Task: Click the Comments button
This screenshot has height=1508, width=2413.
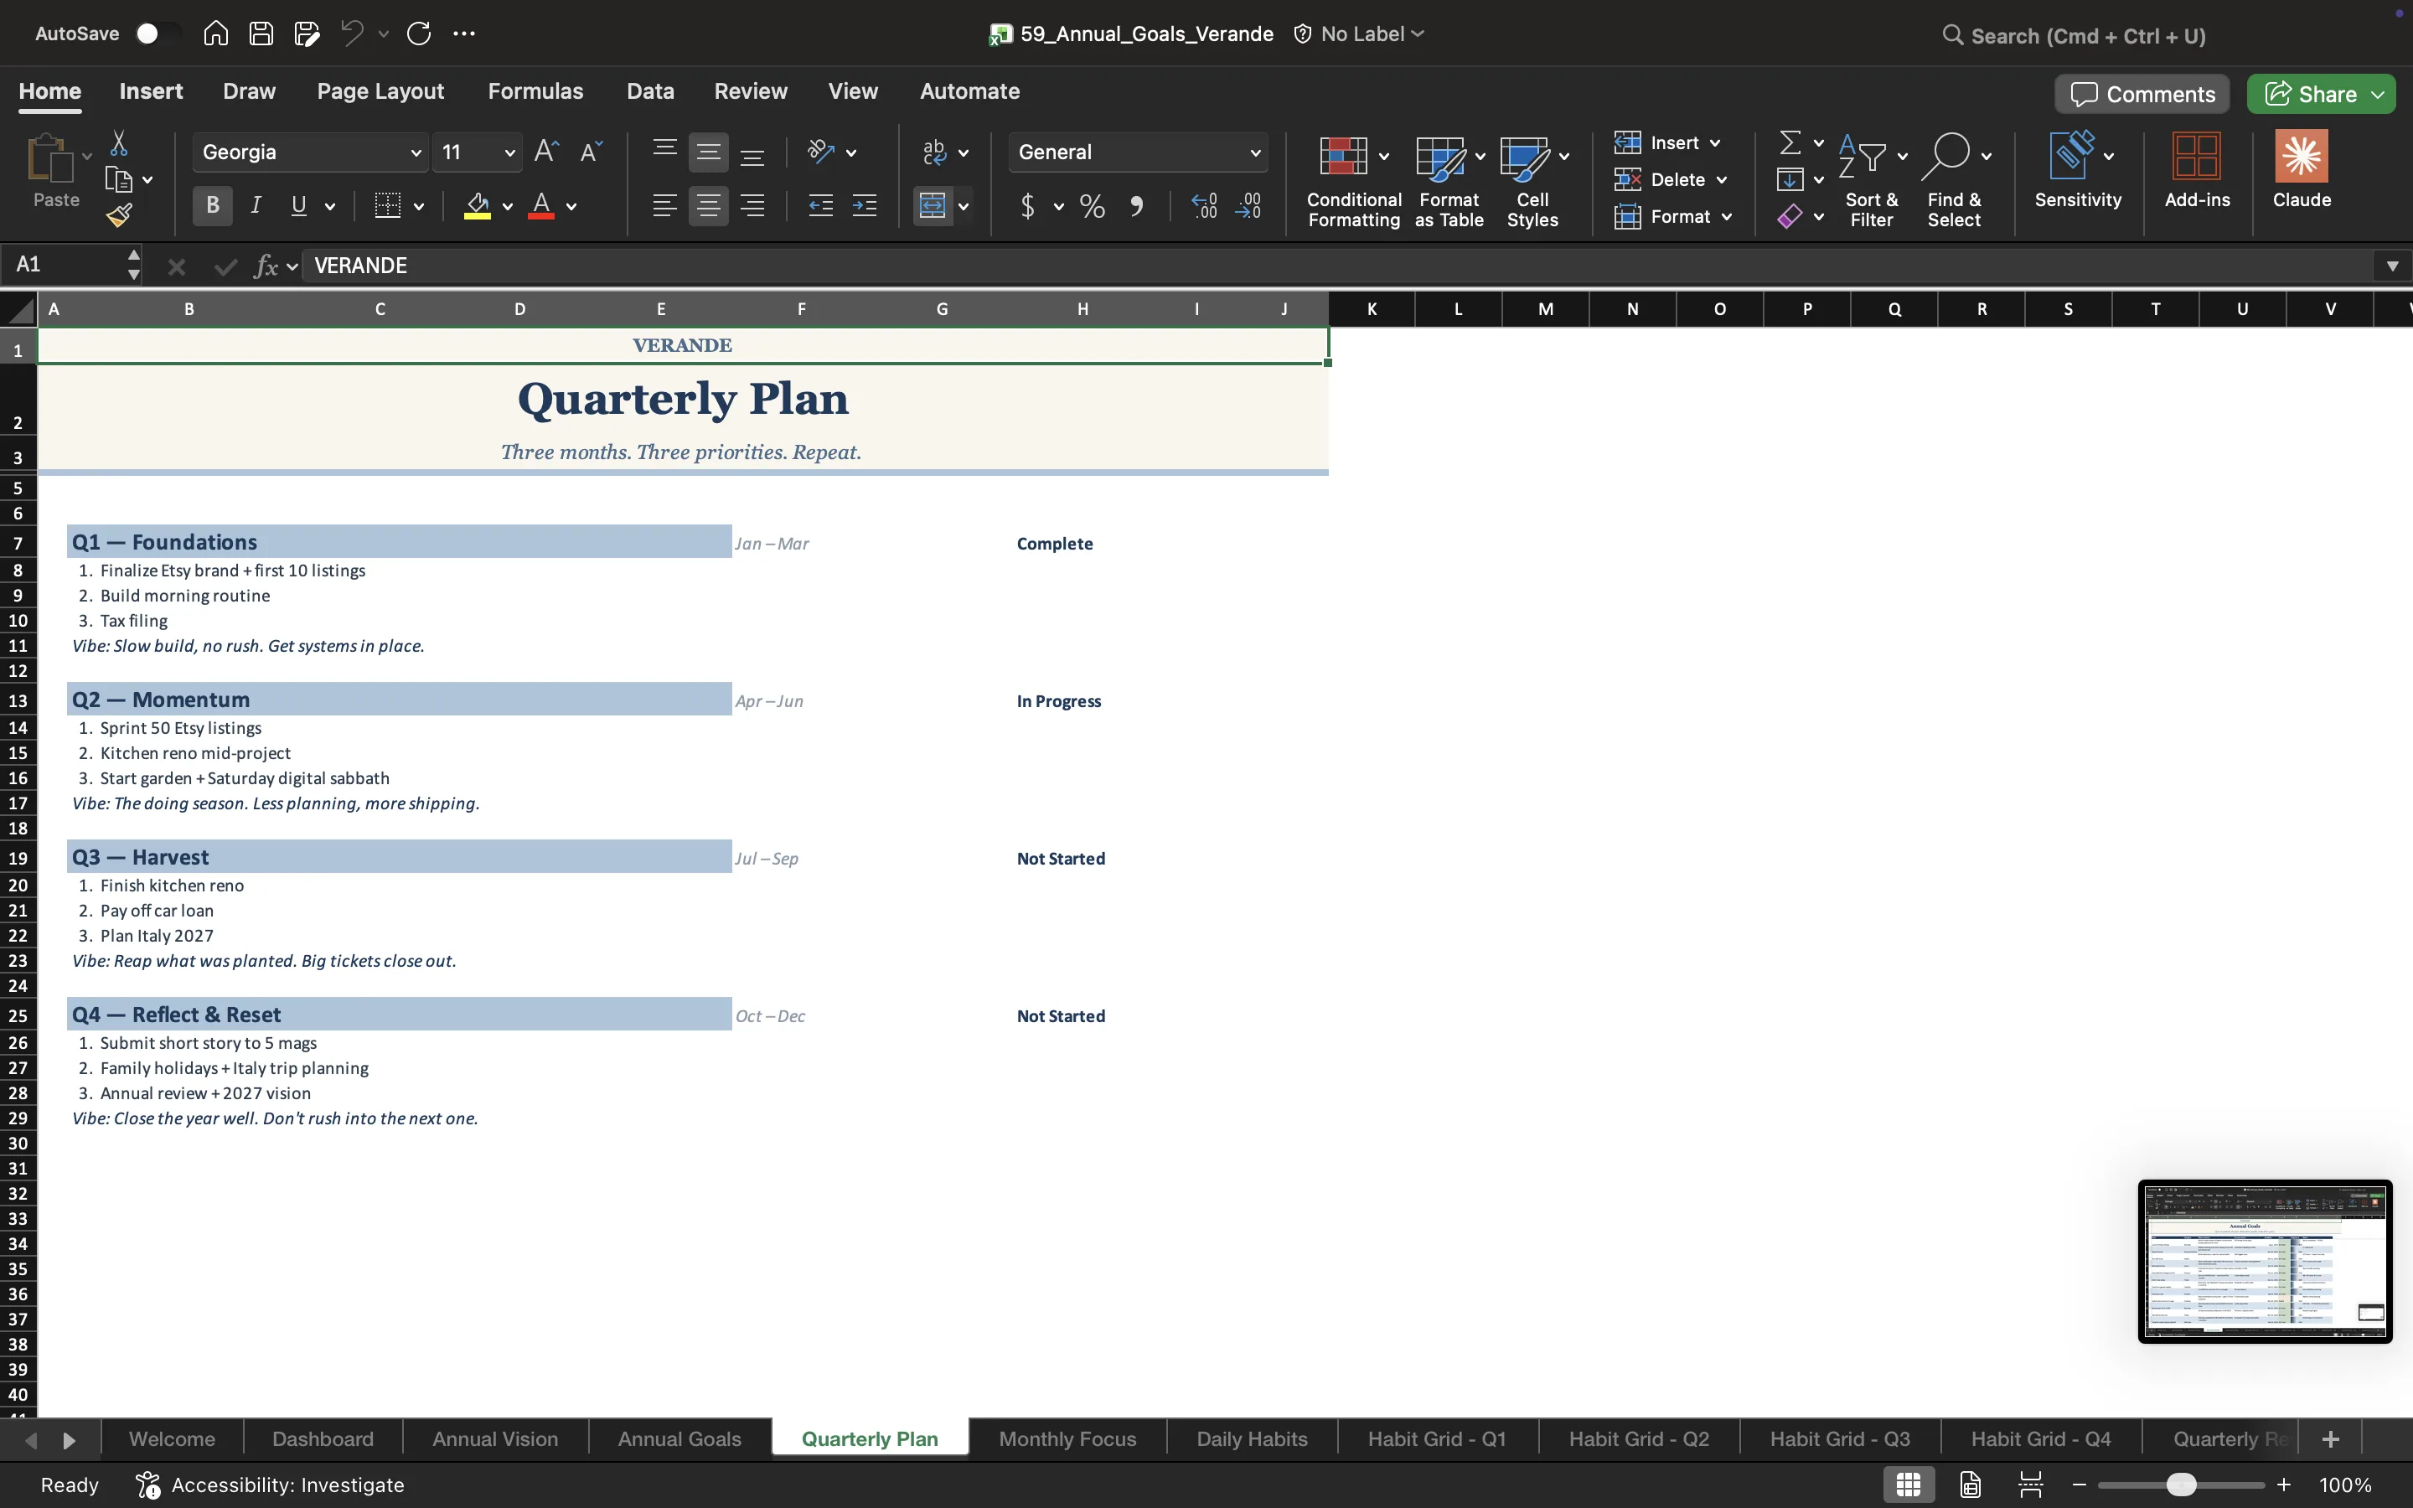Action: pyautogui.click(x=2142, y=94)
